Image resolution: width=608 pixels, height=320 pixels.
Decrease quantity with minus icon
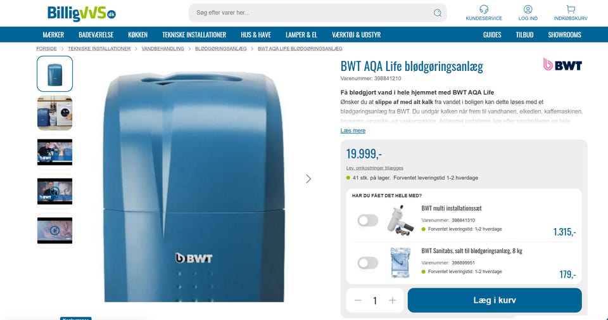click(x=358, y=300)
